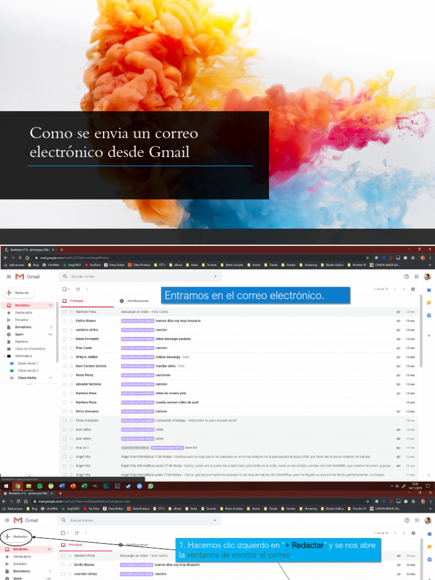Tick the checkbox for Maritere Pena 'Descargar un video' in first screenshot

pyautogui.click(x=65, y=312)
